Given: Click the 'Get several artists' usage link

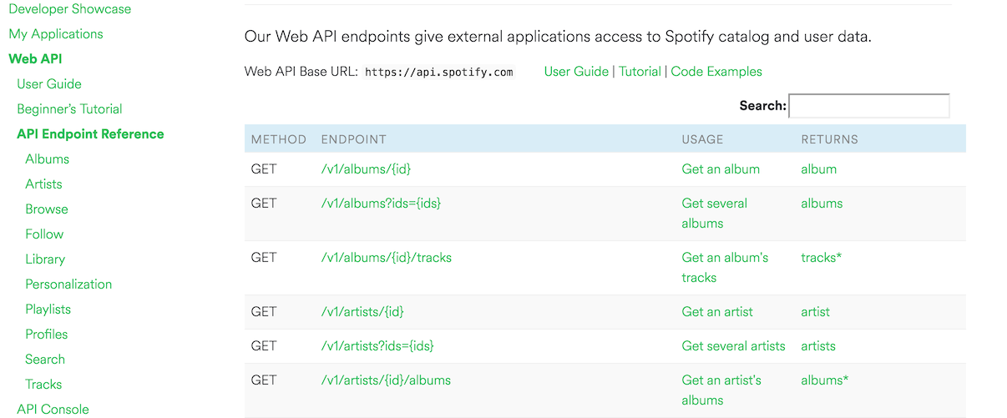Looking at the screenshot, I should pos(734,346).
